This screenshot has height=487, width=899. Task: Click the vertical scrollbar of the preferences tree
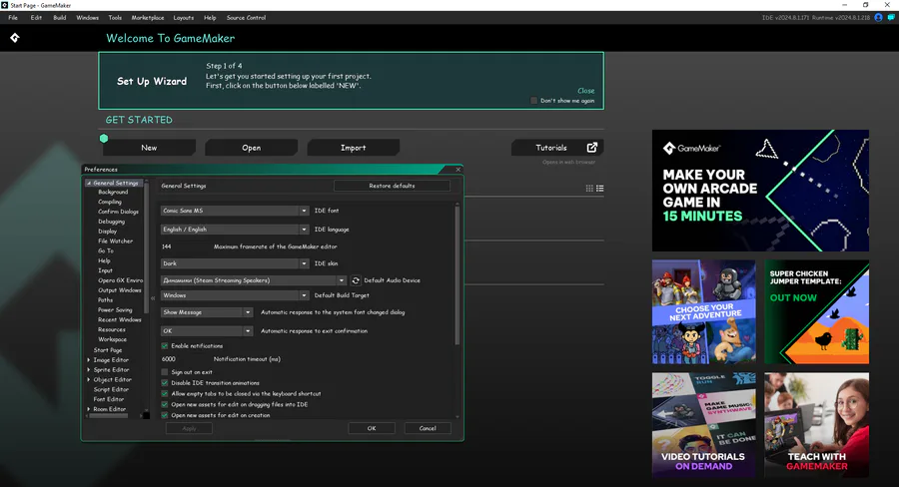(x=146, y=246)
